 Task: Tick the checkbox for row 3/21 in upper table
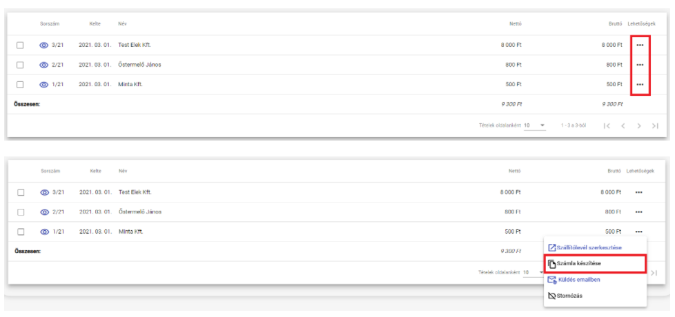pos(20,45)
